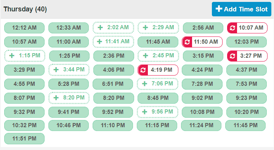Click the plus icon on 3:44 PM slot

point(56,70)
